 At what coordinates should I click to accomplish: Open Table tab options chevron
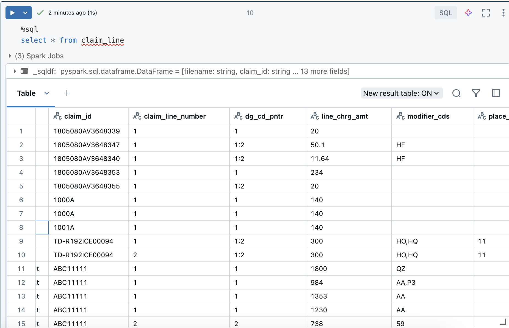pos(47,93)
